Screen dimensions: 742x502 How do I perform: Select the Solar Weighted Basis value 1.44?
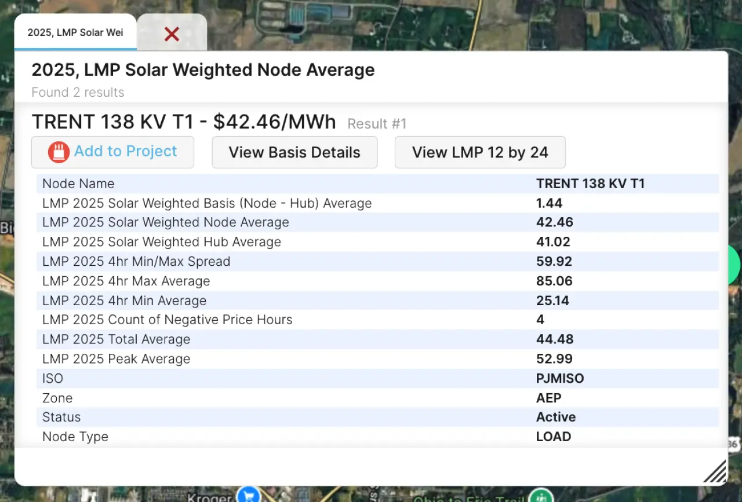[x=549, y=203]
